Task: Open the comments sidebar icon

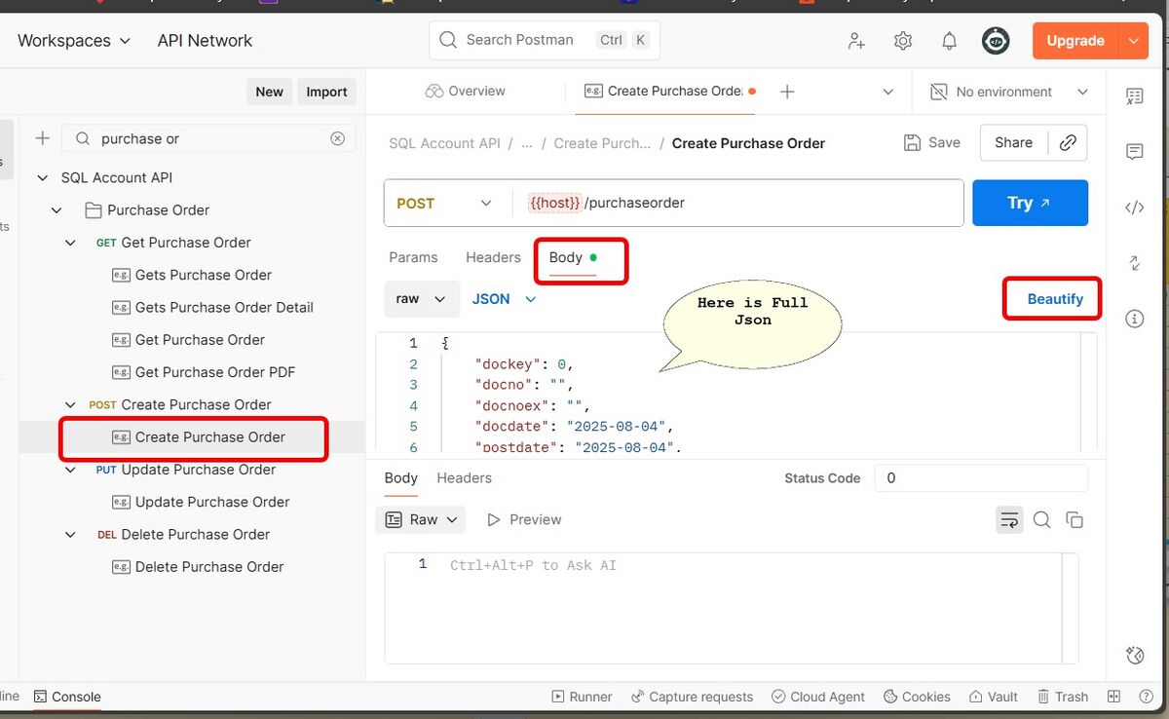Action: pyautogui.click(x=1134, y=152)
